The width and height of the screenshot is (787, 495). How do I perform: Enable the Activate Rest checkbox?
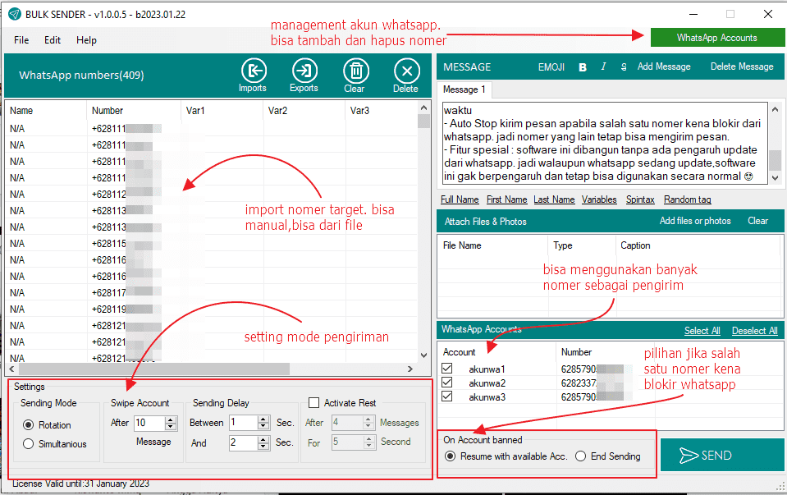pos(313,403)
